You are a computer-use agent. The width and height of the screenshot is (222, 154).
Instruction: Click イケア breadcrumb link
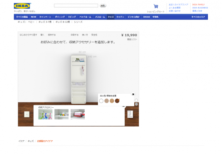(21, 141)
